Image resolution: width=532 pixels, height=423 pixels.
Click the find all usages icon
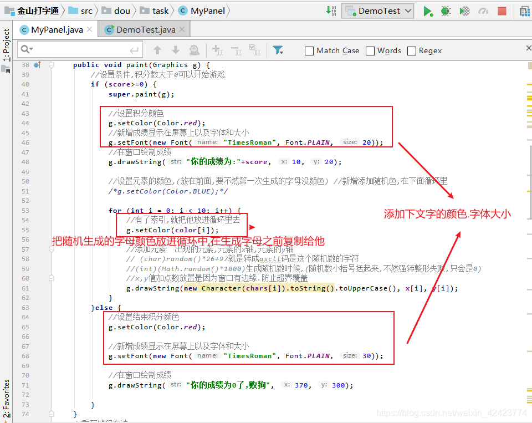coord(194,50)
